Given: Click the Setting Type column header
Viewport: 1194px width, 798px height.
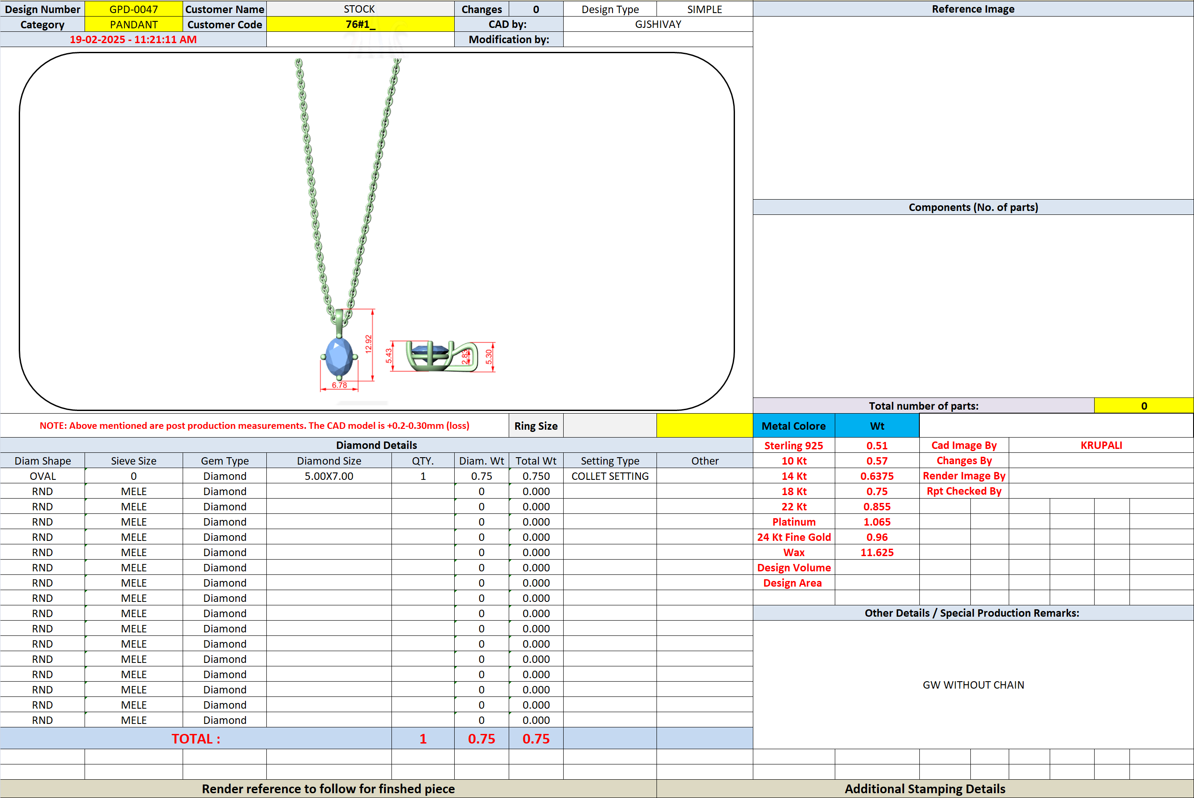Looking at the screenshot, I should (610, 461).
